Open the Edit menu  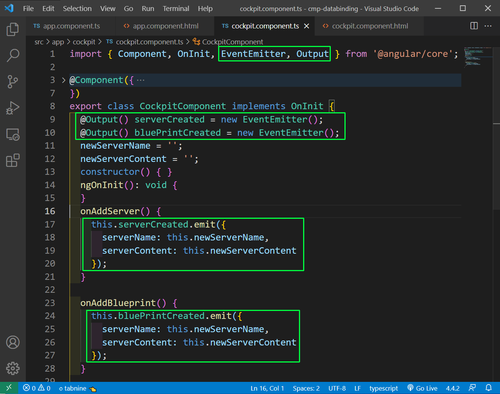coord(48,8)
